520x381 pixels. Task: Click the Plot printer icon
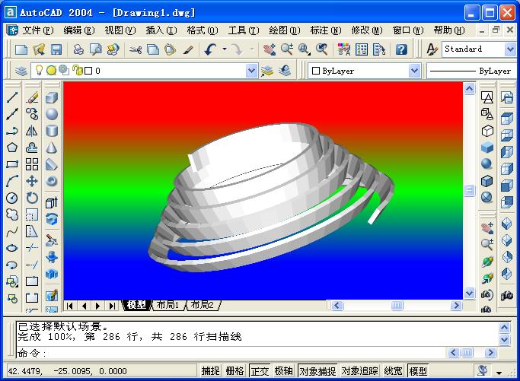click(x=78, y=49)
